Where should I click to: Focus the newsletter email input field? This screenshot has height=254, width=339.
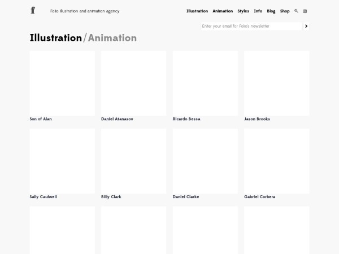click(251, 26)
